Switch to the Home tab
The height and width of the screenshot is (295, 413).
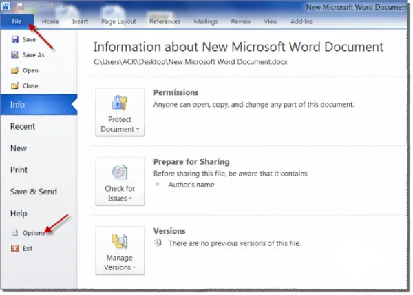(x=50, y=21)
